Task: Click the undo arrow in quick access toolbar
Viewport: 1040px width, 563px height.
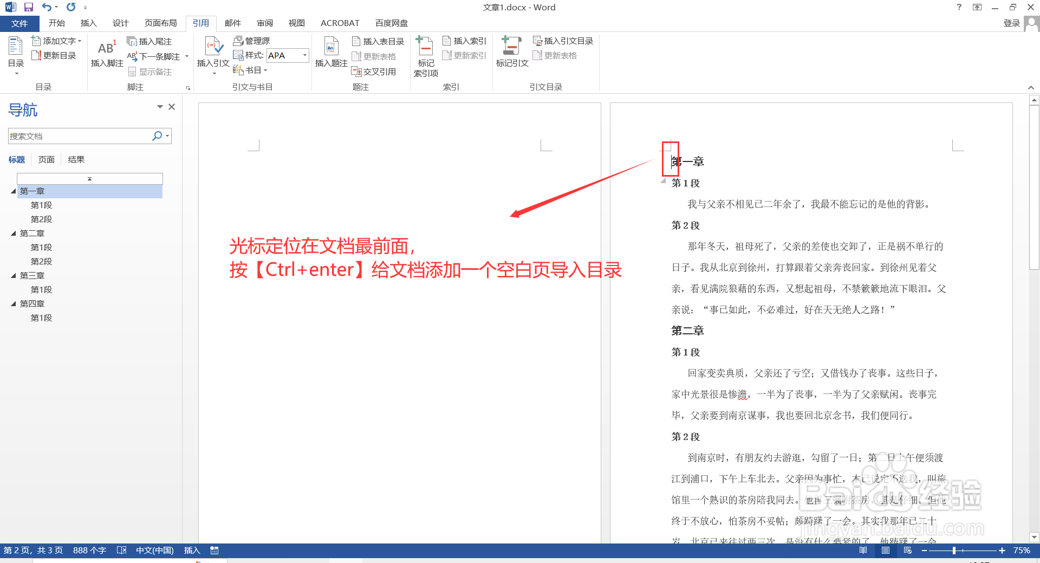Action: tap(47, 7)
